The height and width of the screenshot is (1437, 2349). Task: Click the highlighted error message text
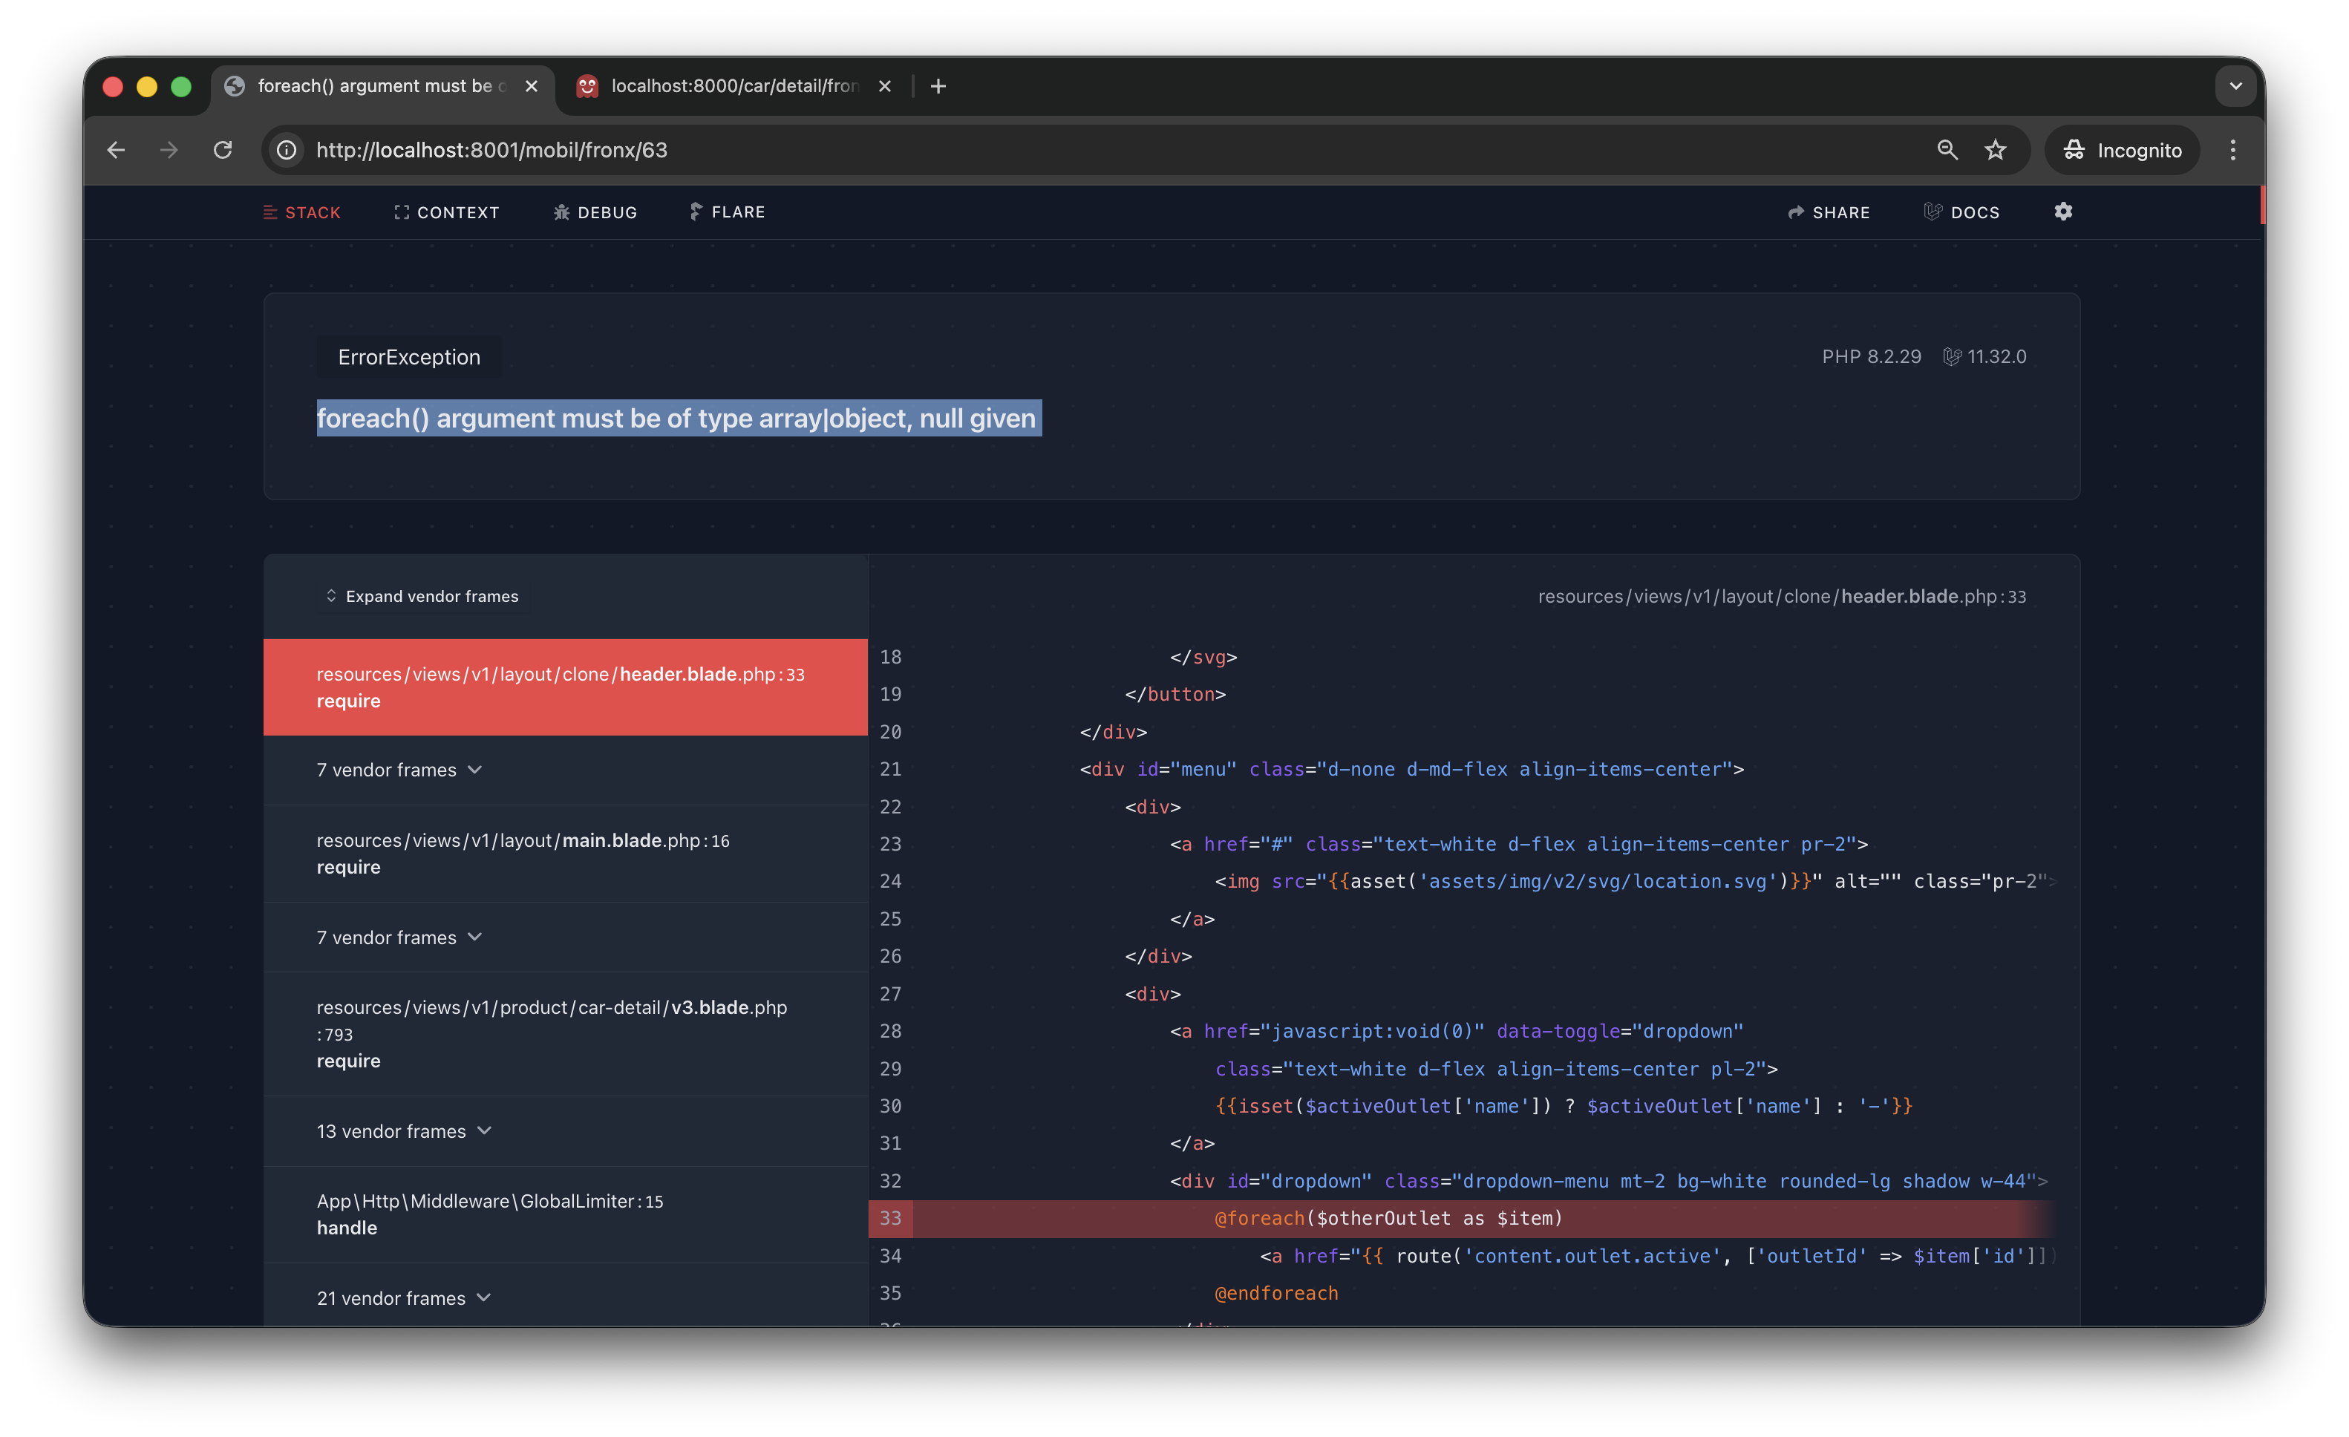[678, 417]
